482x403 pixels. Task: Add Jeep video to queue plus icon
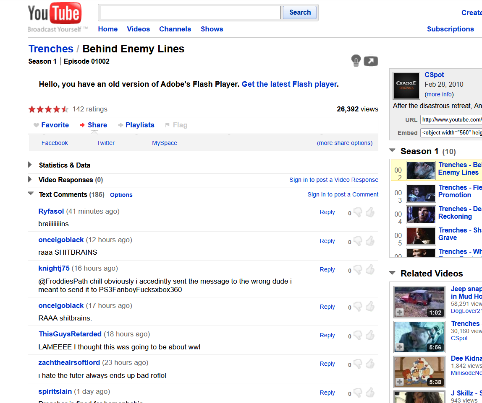399,313
